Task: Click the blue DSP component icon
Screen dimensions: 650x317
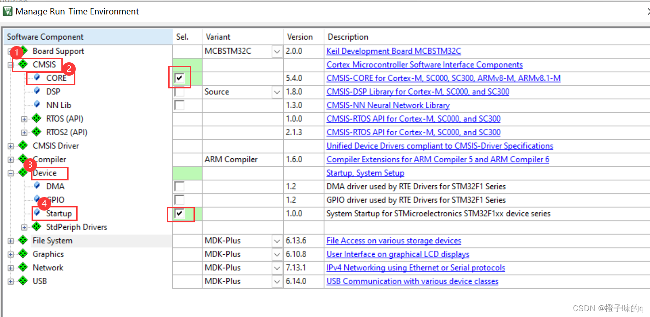Action: point(37,91)
